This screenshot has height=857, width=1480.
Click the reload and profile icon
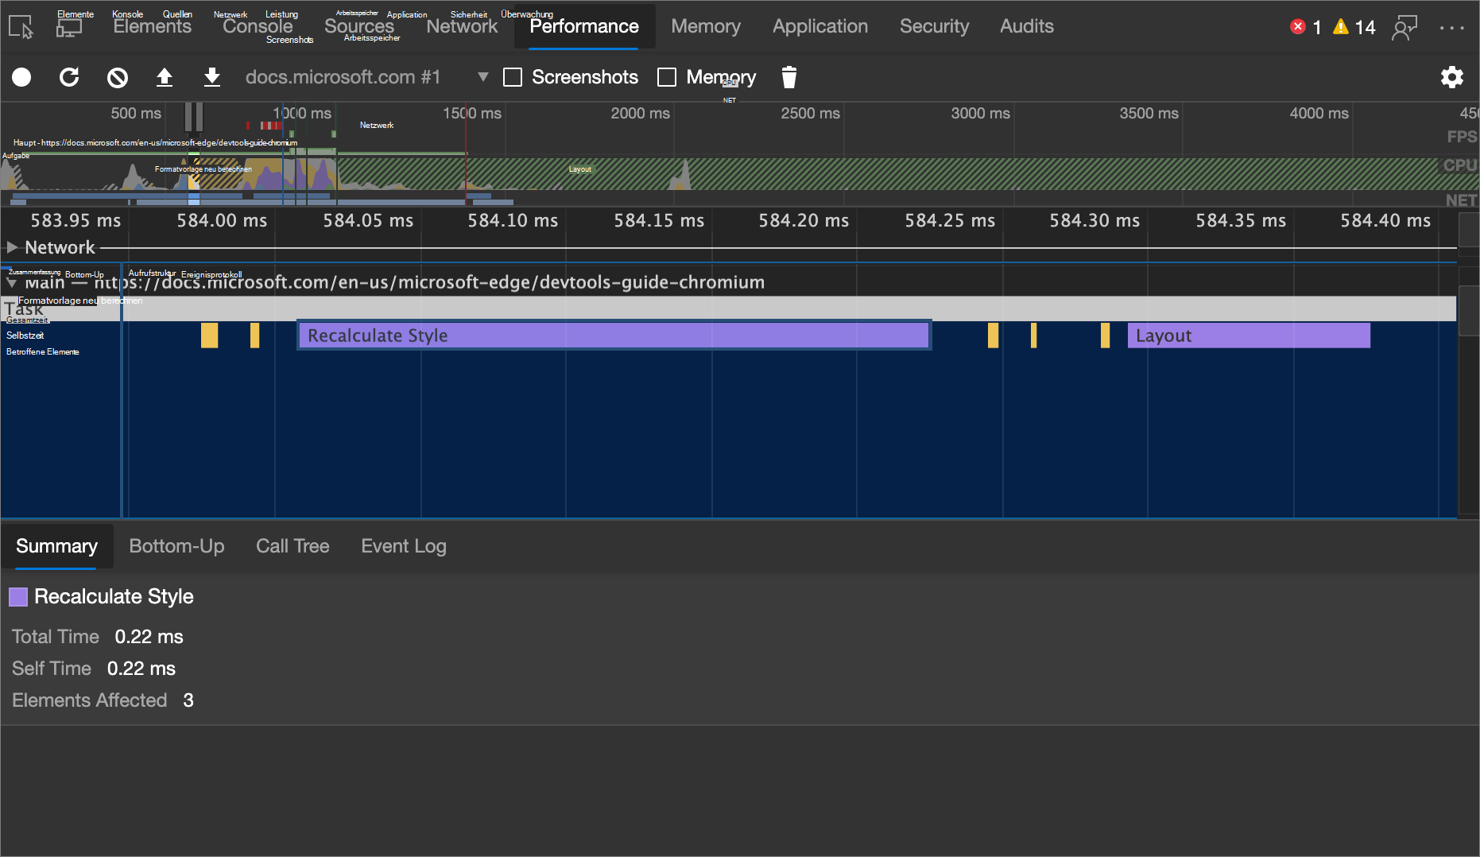69,77
